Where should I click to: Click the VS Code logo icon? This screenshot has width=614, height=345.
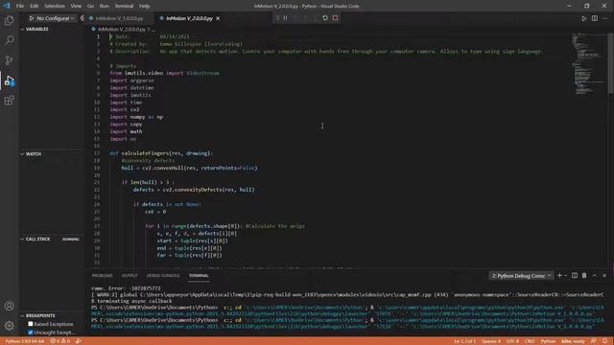pyautogui.click(x=7, y=6)
